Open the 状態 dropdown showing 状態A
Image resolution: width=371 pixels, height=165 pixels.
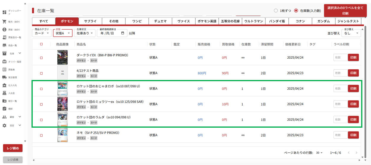62,33
